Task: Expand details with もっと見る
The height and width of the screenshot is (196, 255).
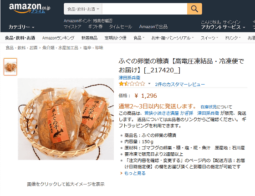Action: pyautogui.click(x=135, y=173)
